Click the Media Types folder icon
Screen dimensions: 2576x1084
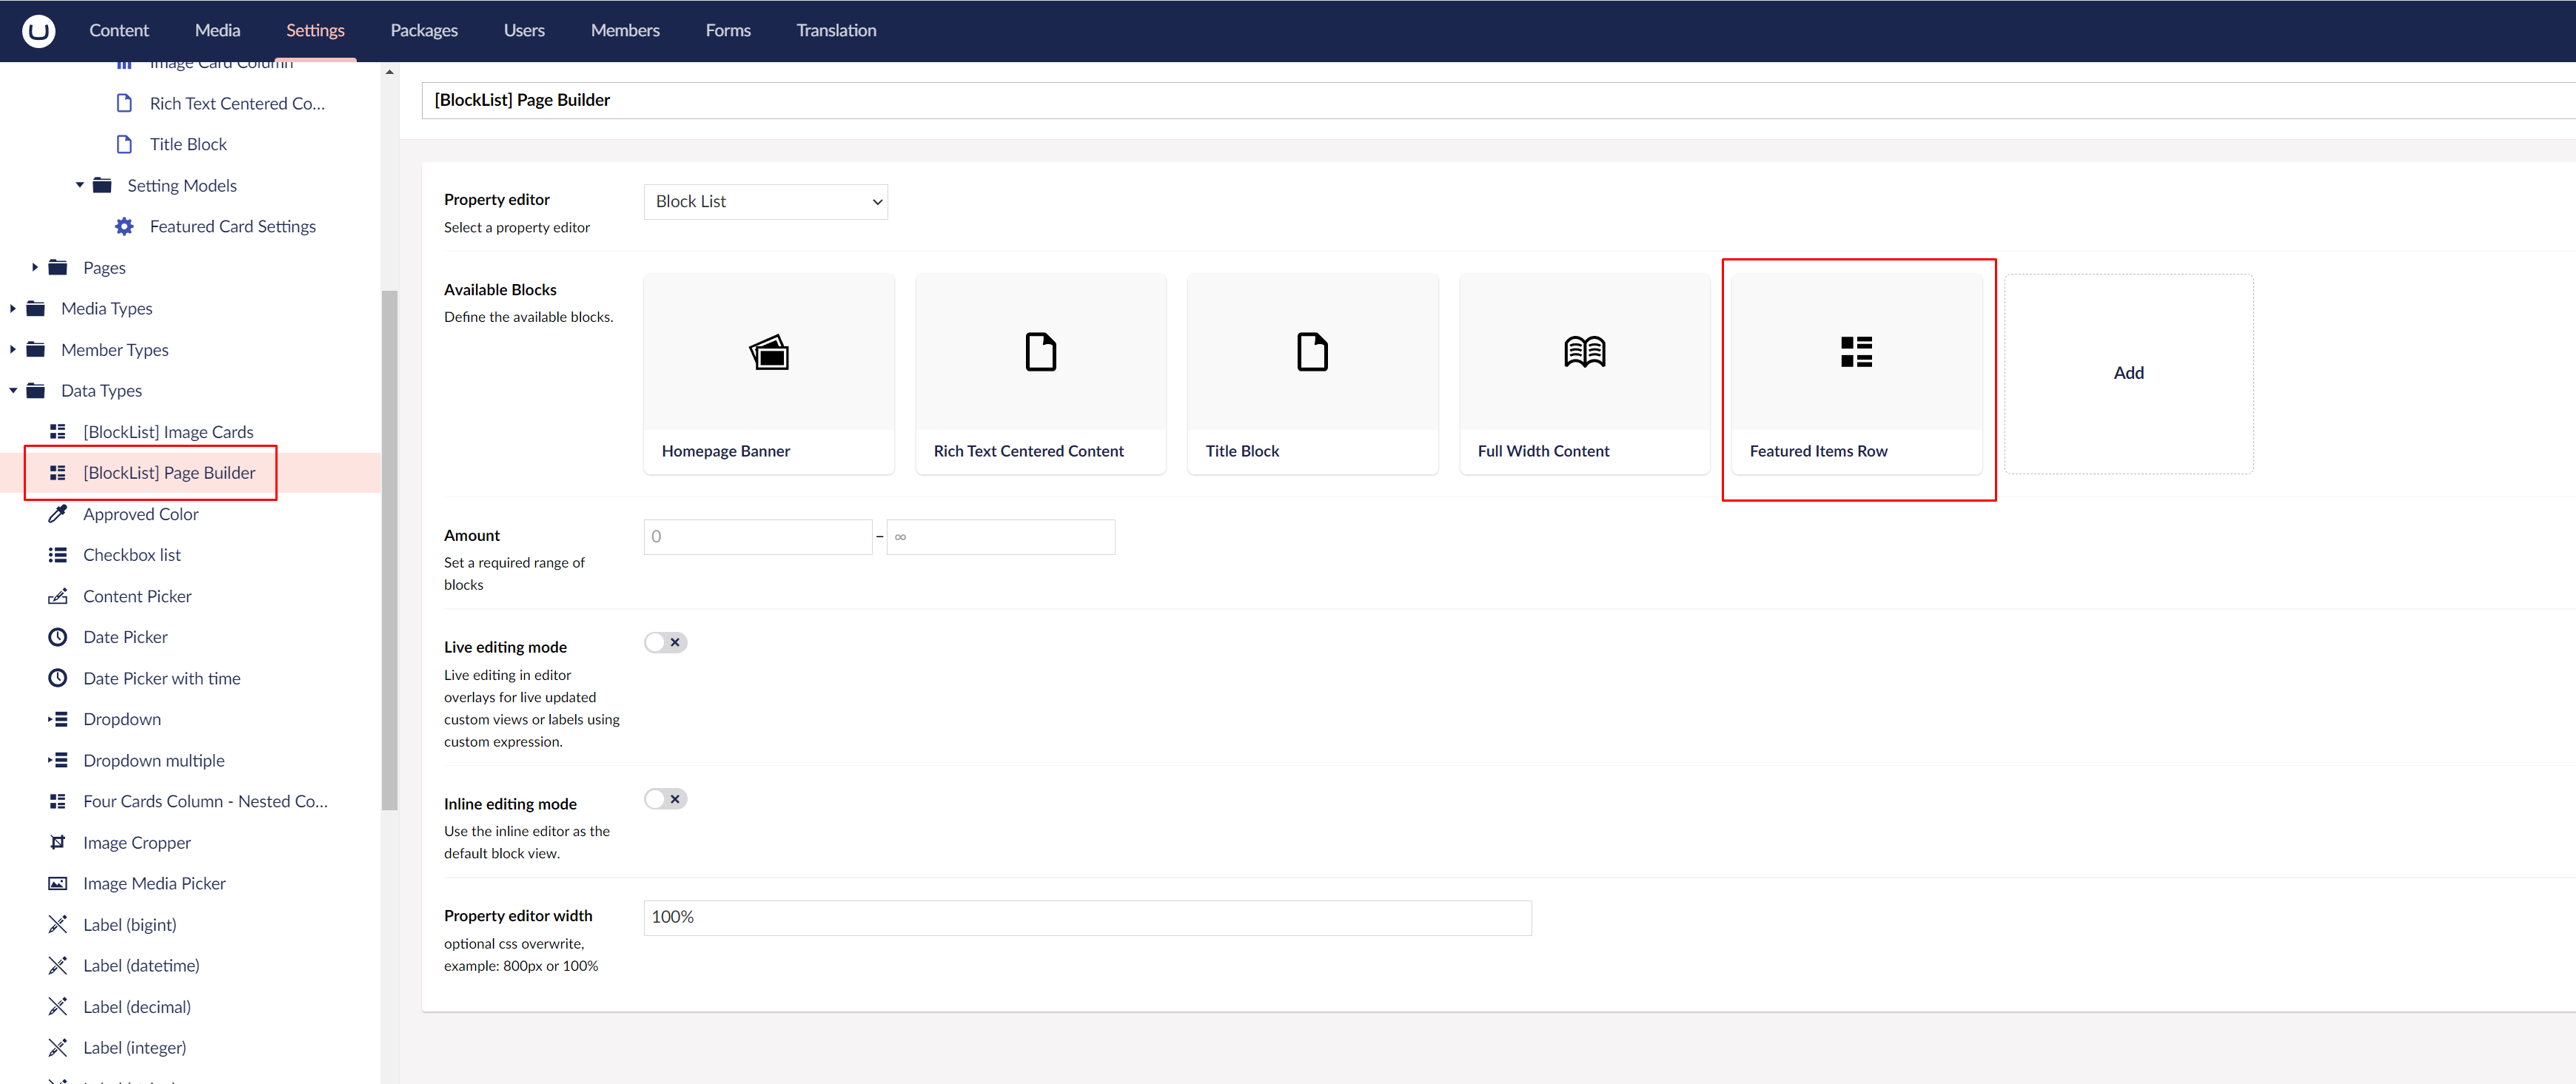tap(36, 308)
